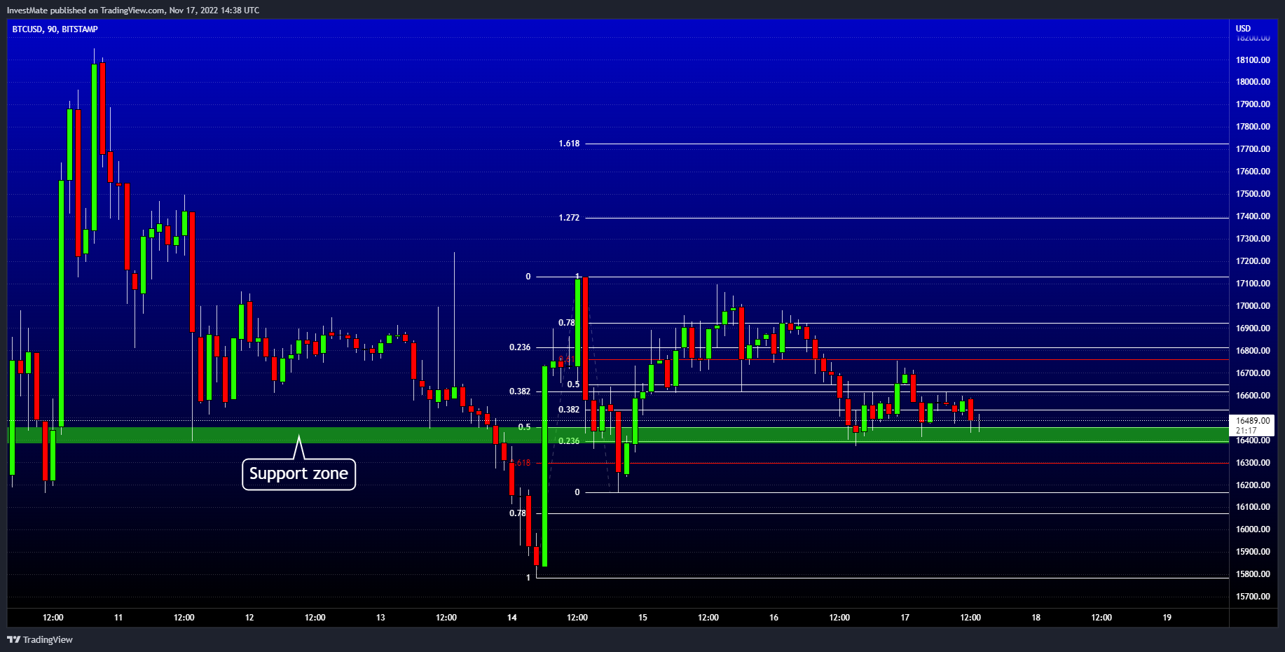Click the 15800.00 price axis label

point(1253,574)
